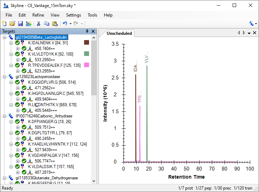Viewport: 259px width, 192px height.
Task: Click the Targets scrollbar down arrow
Action: pyautogui.click(x=94, y=181)
